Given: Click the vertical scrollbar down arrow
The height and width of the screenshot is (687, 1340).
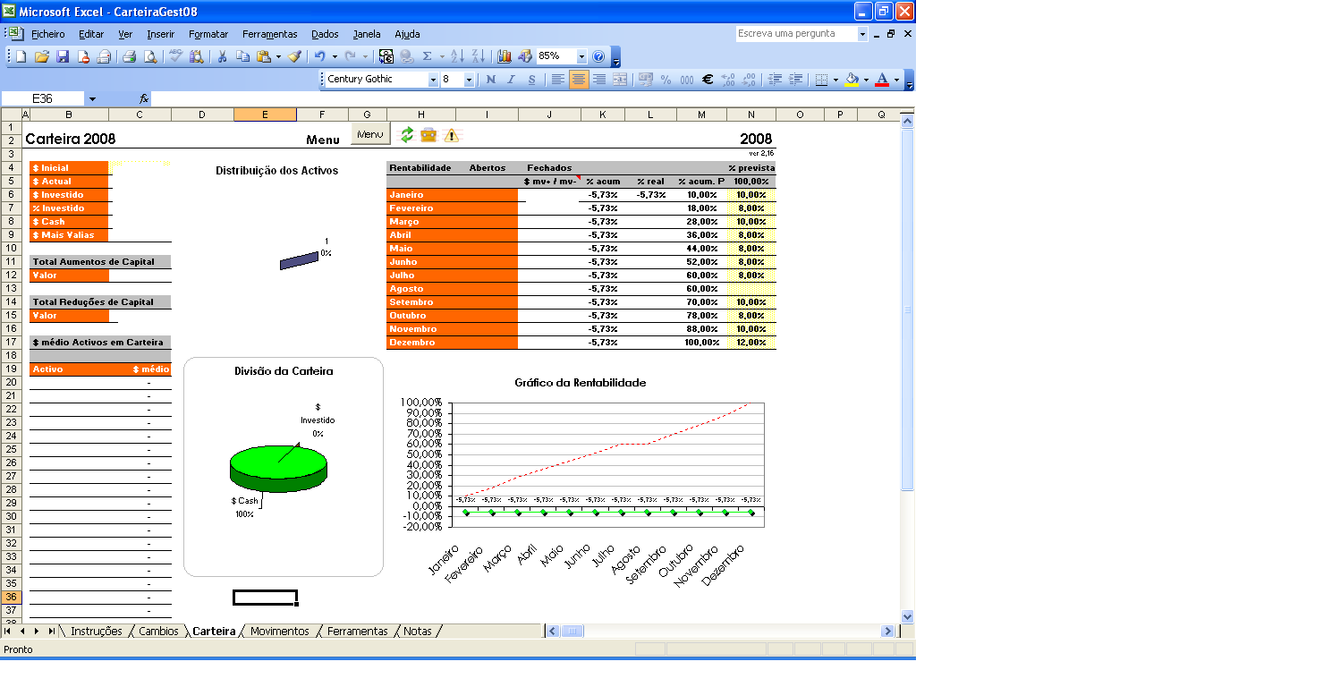Looking at the screenshot, I should tap(908, 616).
